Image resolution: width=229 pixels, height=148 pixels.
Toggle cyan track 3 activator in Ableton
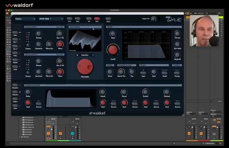[x=72, y=134]
